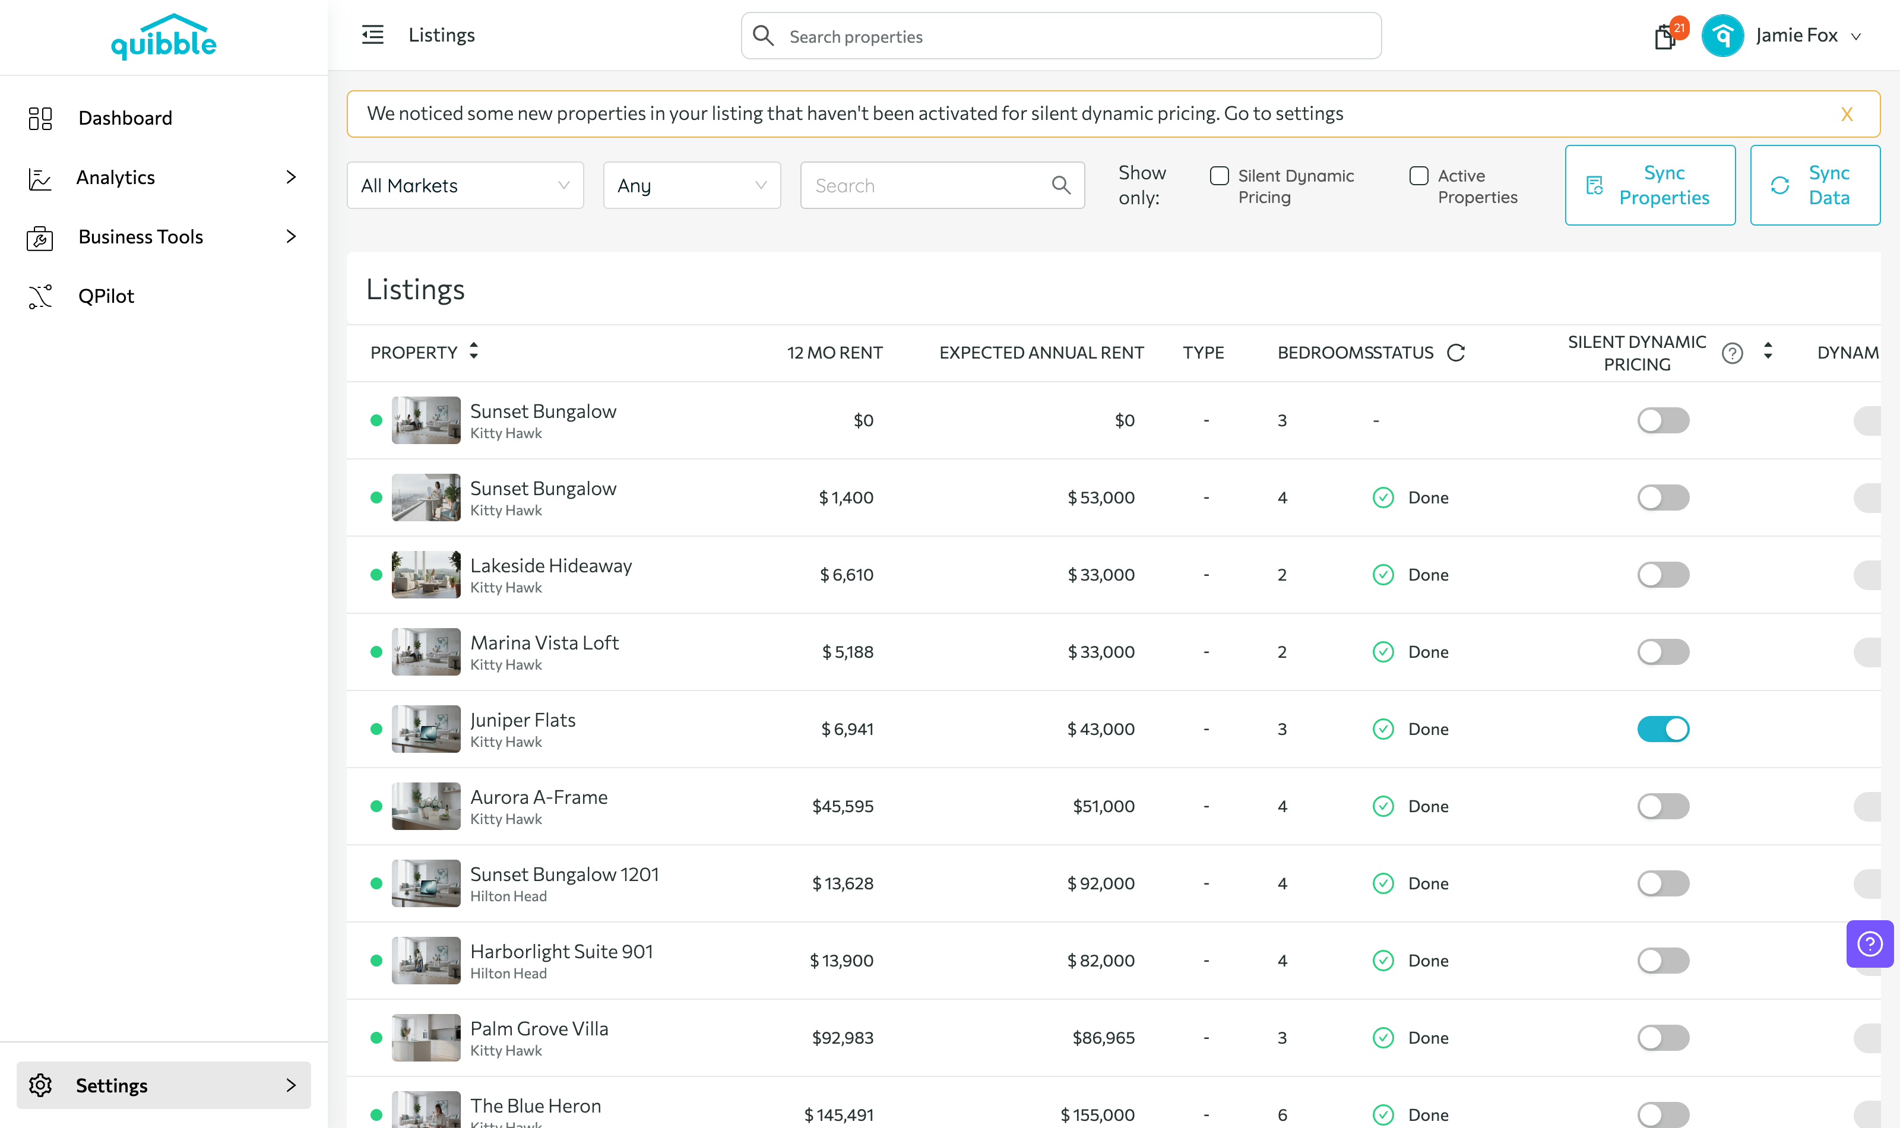The width and height of the screenshot is (1900, 1128).
Task: Open Silent Dynamic Pricing help icon
Action: tap(1732, 353)
